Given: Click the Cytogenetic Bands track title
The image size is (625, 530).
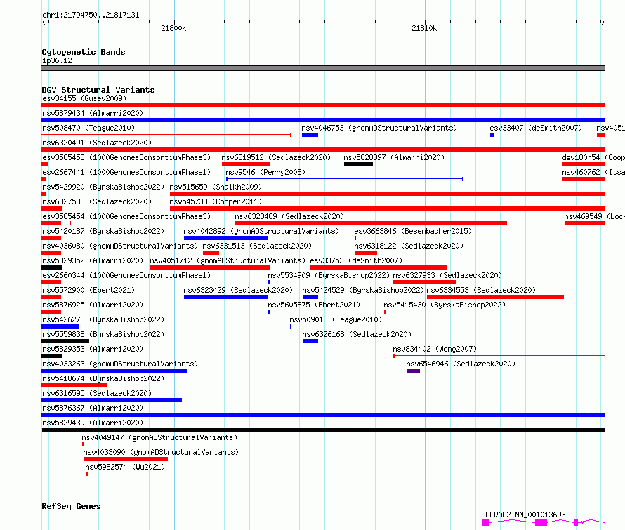Looking at the screenshot, I should point(84,52).
